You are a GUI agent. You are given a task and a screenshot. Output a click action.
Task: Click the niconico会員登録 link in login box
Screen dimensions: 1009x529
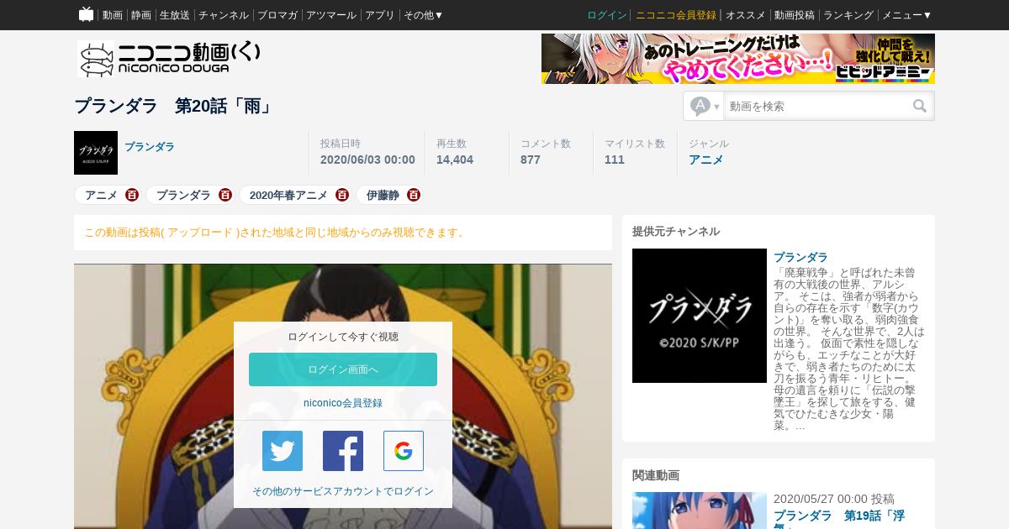click(x=343, y=403)
